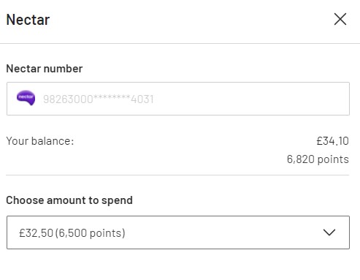Expand the dropdown using the chevron arrow
This screenshot has height=280, width=360.
(x=329, y=232)
